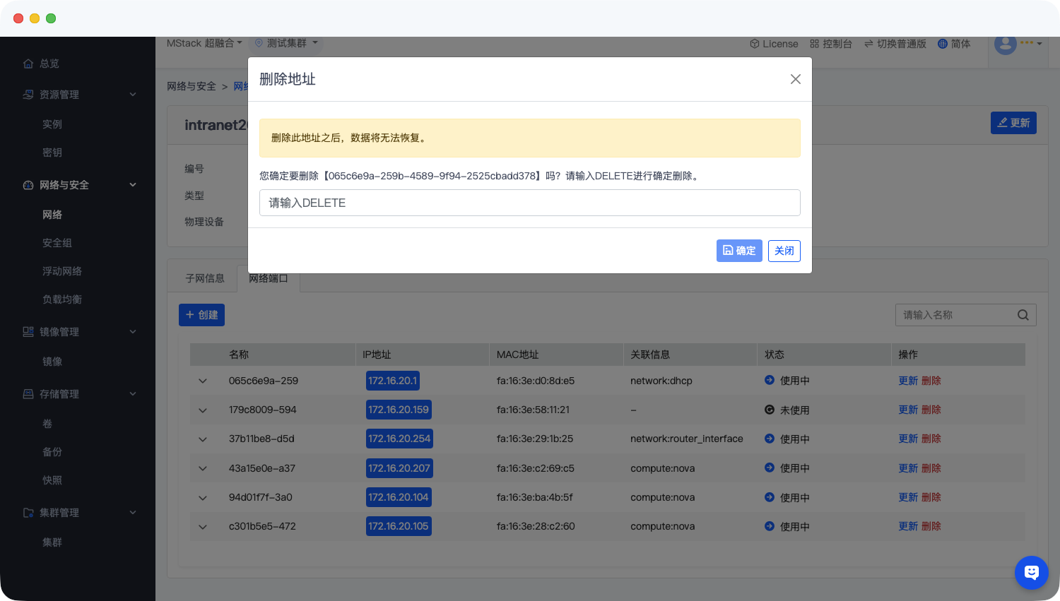
Task: Focus the 请输入DELETE input field
Action: (529, 203)
